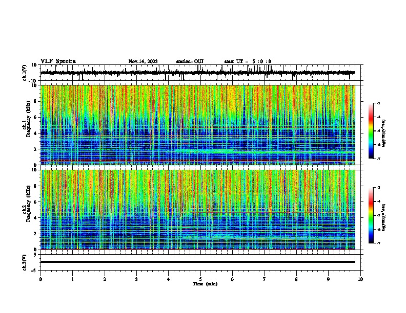Select the "ch.1 Frequency (kHz)" axis label
Viewport: 406px width, 313px height.
[26, 120]
